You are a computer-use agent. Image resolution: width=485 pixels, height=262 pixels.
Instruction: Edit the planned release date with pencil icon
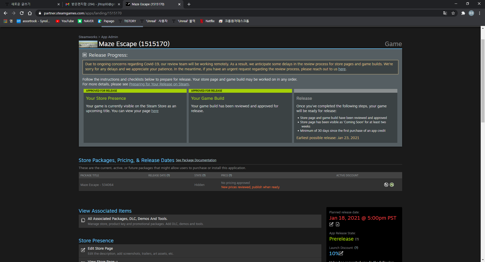(331, 224)
